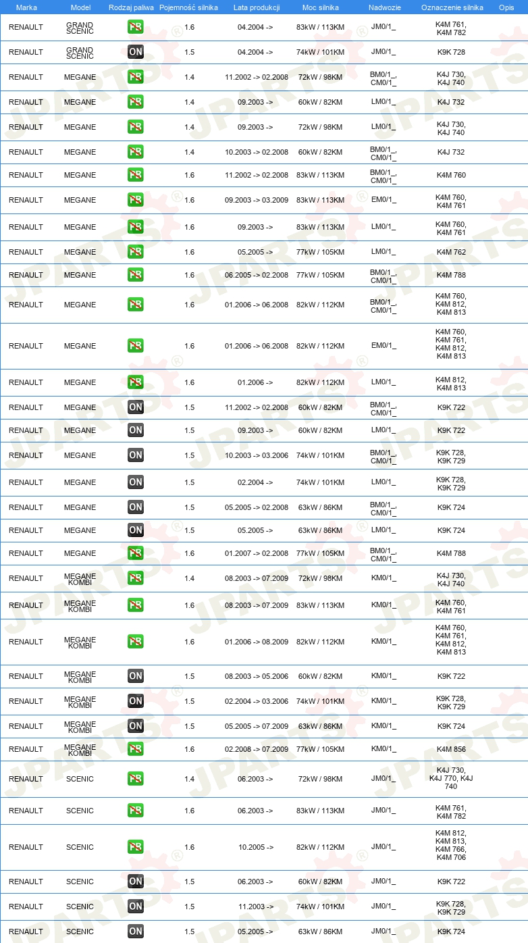Select production years 09.2003 -> 03.2009
Viewport: 528px width, 943px height.
[257, 200]
